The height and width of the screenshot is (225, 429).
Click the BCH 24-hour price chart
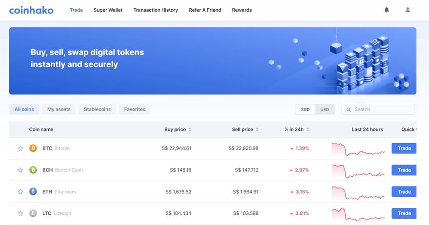coord(358,171)
